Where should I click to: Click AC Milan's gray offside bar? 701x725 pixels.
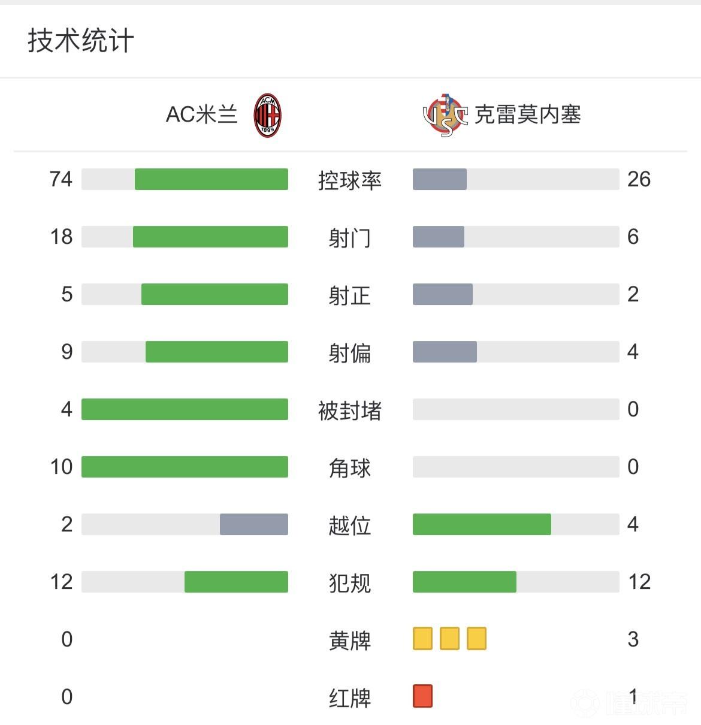pos(253,524)
